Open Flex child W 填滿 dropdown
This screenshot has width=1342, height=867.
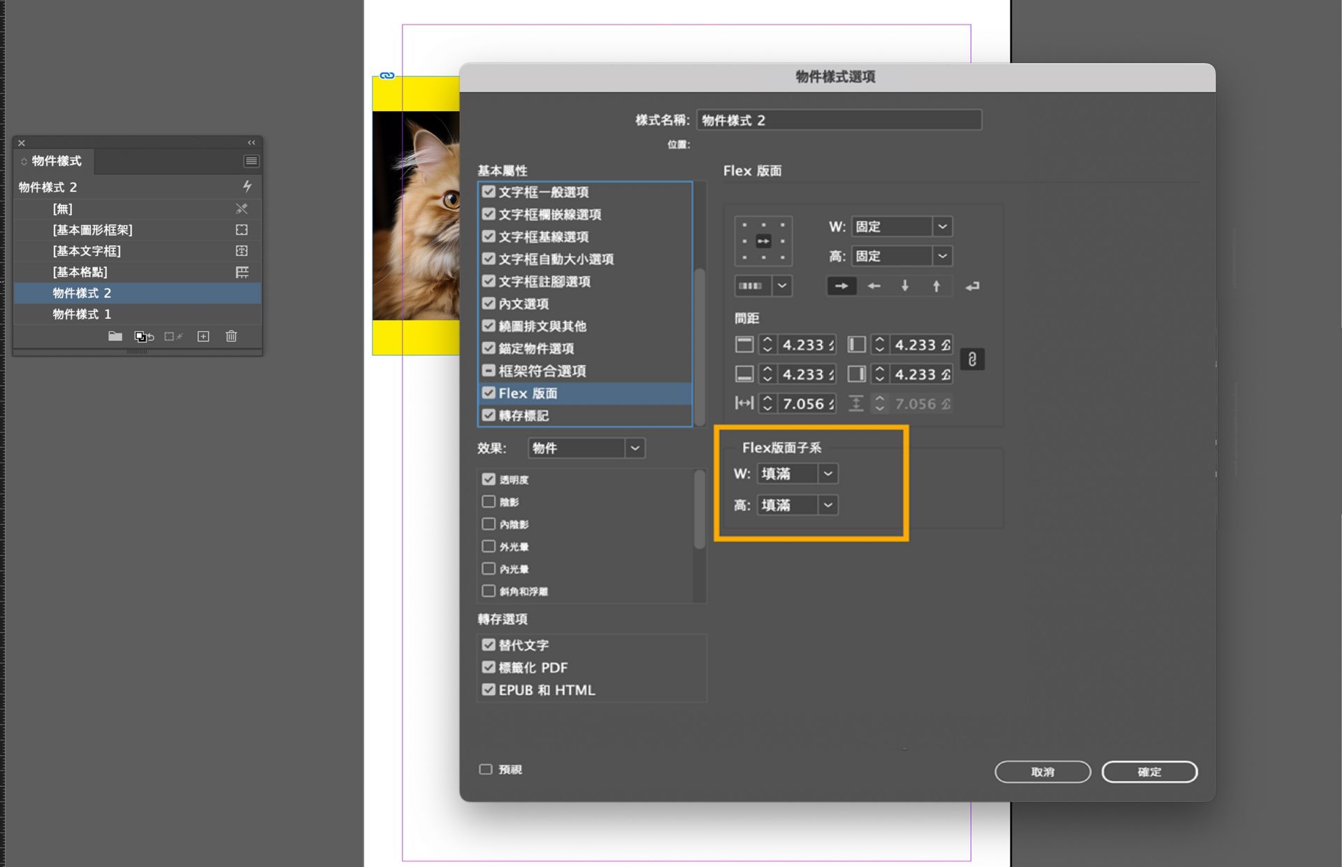point(797,473)
